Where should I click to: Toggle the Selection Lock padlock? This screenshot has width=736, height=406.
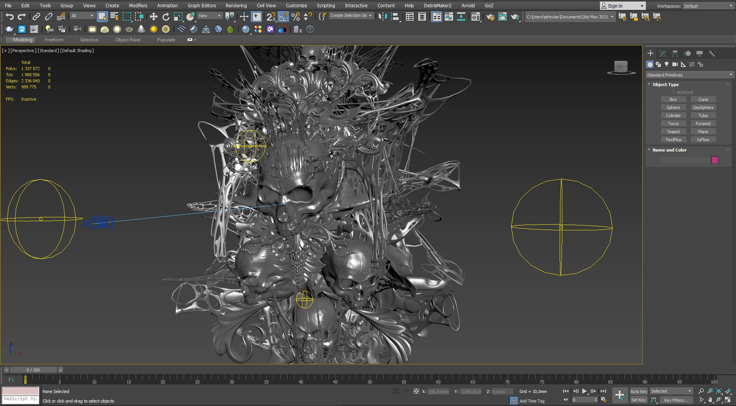coord(406,391)
